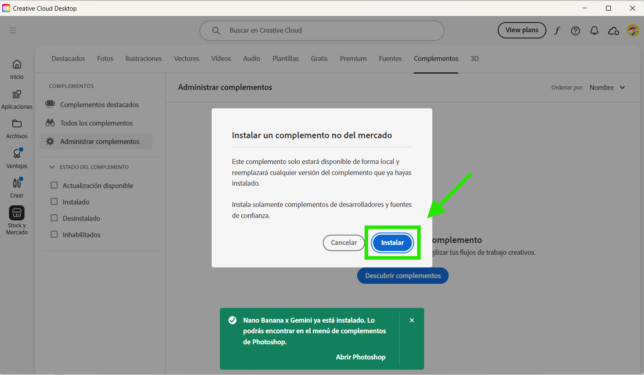
Task: Click the search magnifier icon
Action: coord(216,31)
